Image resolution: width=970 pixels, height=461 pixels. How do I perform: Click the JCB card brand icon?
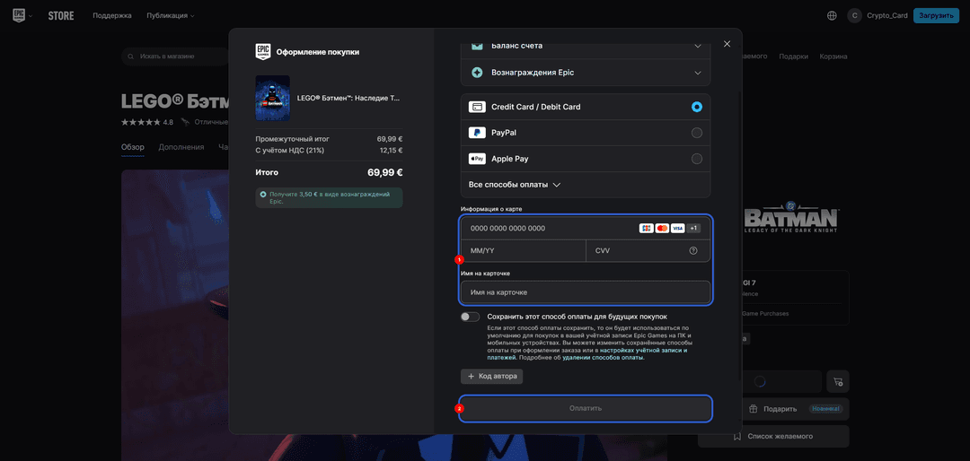[646, 229]
